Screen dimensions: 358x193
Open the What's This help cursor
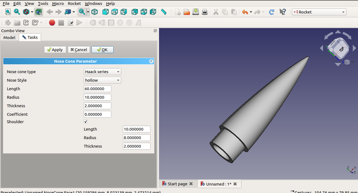coord(282,12)
